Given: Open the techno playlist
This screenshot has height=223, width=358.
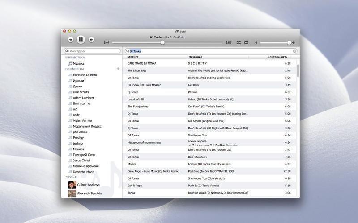Looking at the screenshot, I should tap(78, 143).
